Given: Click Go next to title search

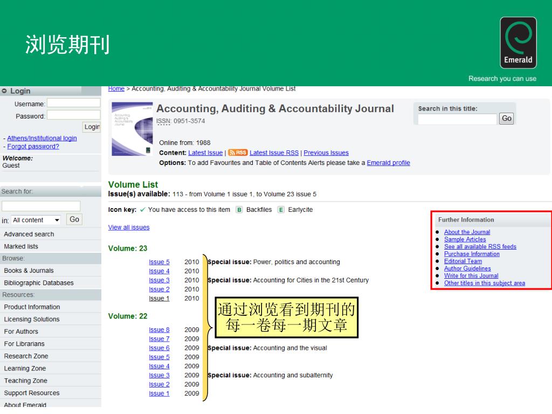Looking at the screenshot, I should 507,118.
